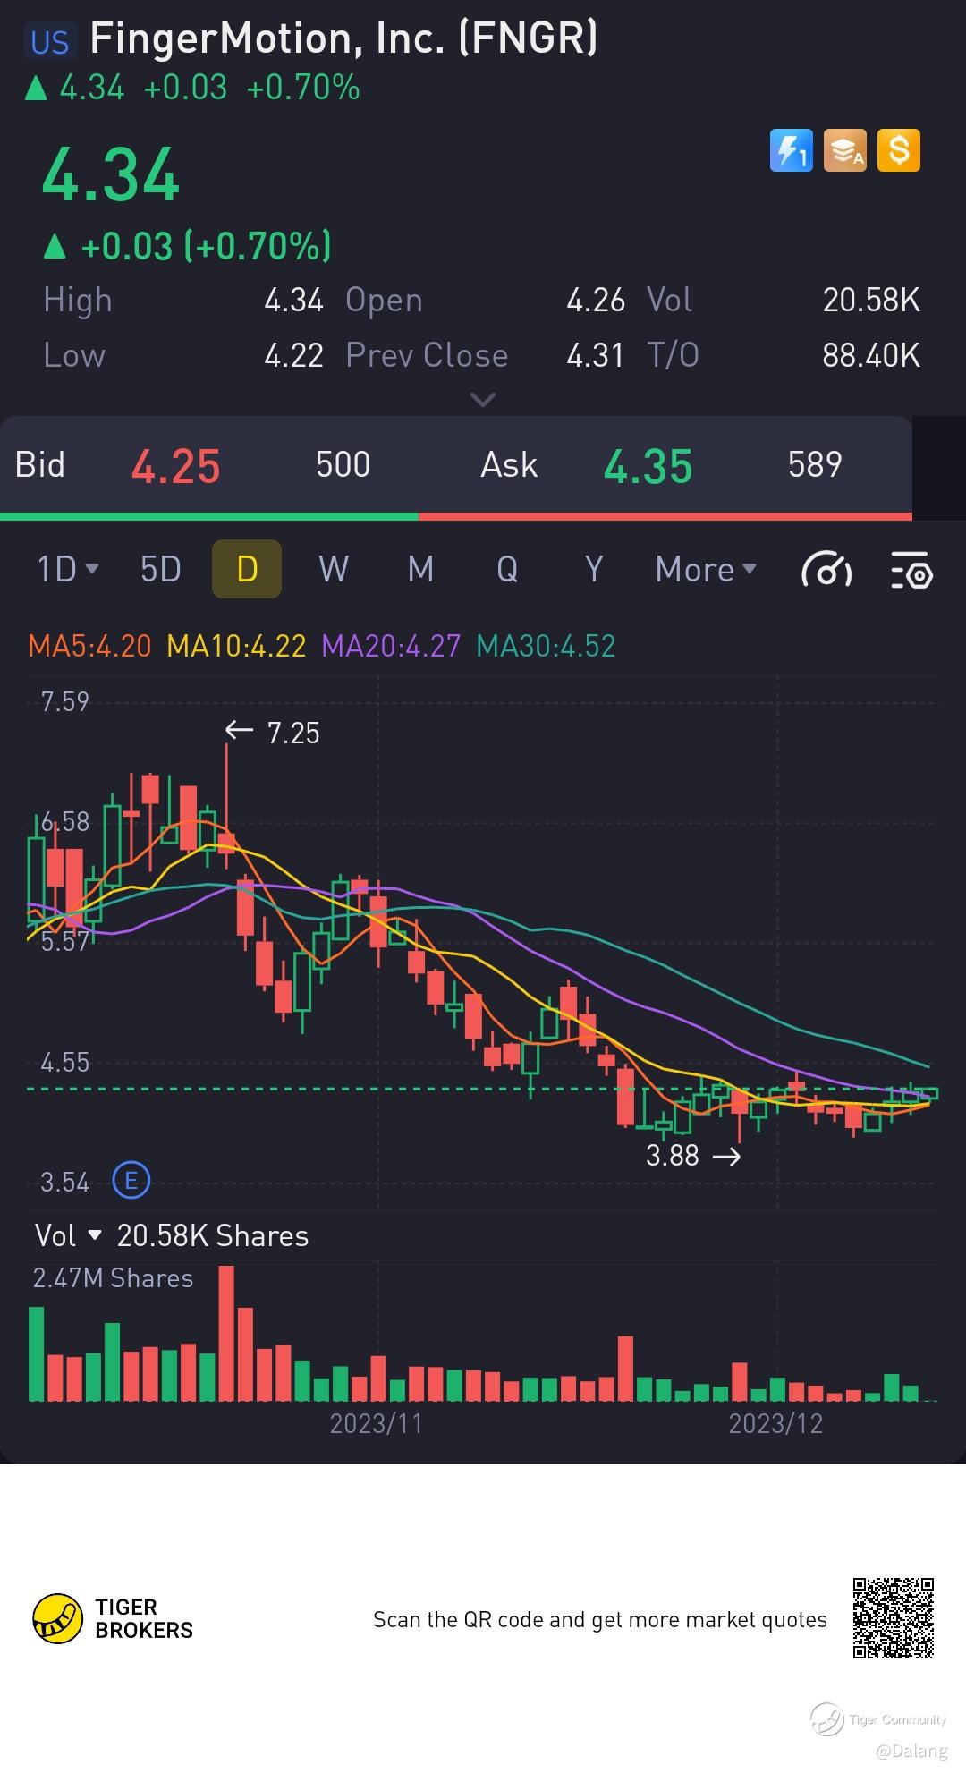Open the More timeframes dropdown

coord(707,569)
